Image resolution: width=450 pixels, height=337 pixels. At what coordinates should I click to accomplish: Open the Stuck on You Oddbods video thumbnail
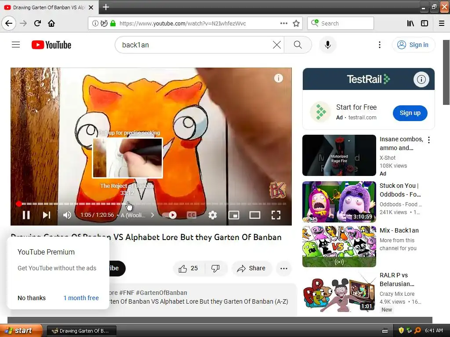point(339,202)
